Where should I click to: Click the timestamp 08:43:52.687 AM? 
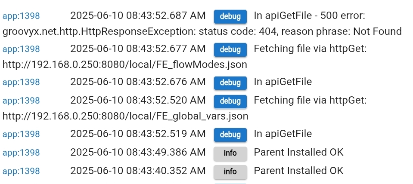click(x=138, y=15)
